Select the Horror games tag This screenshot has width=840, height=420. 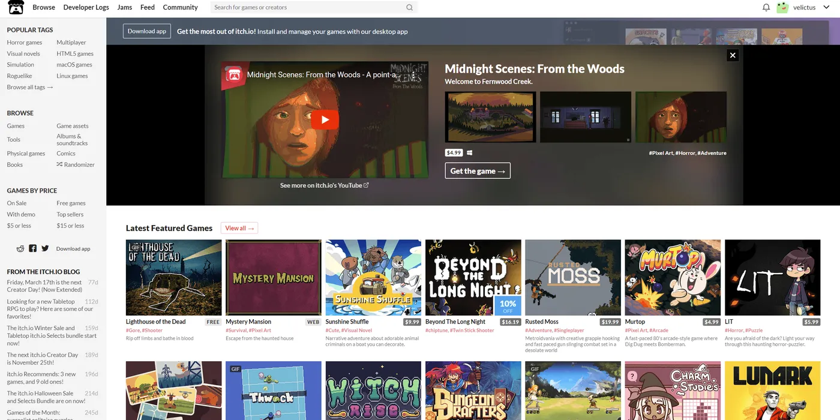point(25,43)
